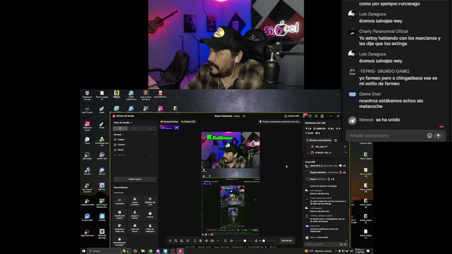Viewport: 452px width, 254px height.
Task: Click the stream preview thumbnail
Action: pyautogui.click(x=231, y=184)
